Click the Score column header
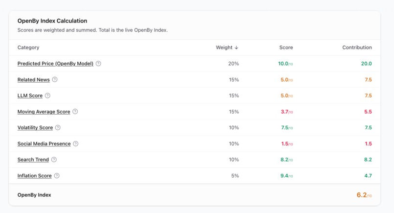Screen dimensions: 394x213 (x=286, y=47)
